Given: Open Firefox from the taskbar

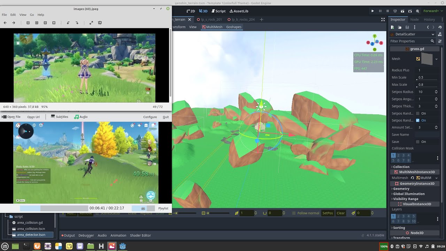Looking at the screenshot, I should click(37, 246).
